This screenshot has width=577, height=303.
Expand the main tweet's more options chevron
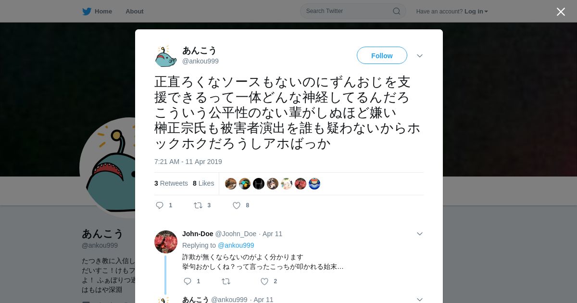[420, 56]
